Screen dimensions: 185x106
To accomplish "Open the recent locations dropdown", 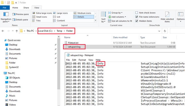I will [x=13, y=31].
